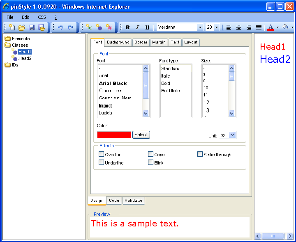Select size 12 in the size list
296x242 pixels.
206,103
